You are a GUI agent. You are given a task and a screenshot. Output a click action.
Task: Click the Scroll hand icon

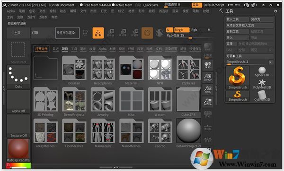pyautogui.click(x=208, y=65)
